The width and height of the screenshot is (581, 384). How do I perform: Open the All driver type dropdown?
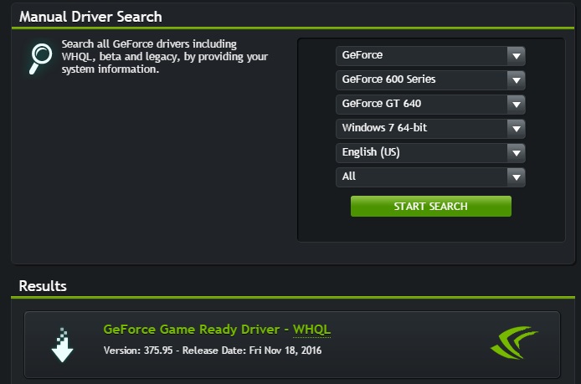430,177
